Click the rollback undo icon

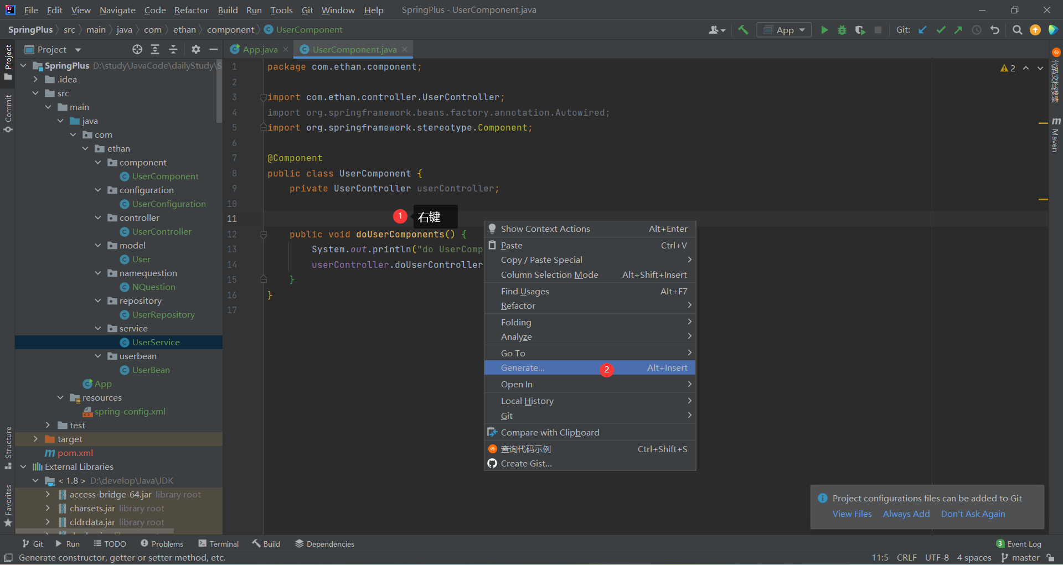pyautogui.click(x=995, y=30)
